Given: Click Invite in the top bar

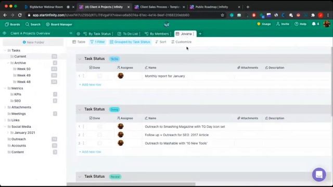Looking at the screenshot, I should (283, 24).
